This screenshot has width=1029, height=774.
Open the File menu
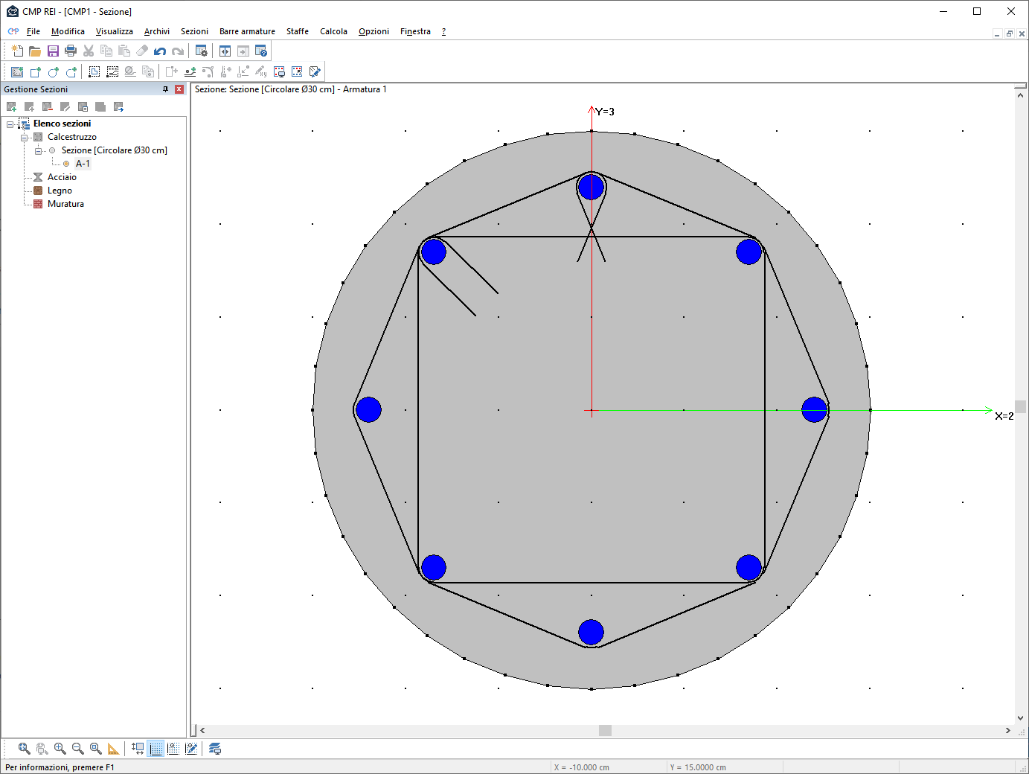coord(33,31)
